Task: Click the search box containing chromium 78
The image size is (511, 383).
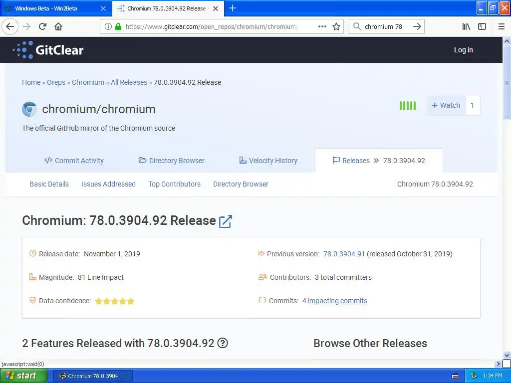Action: coord(387,26)
